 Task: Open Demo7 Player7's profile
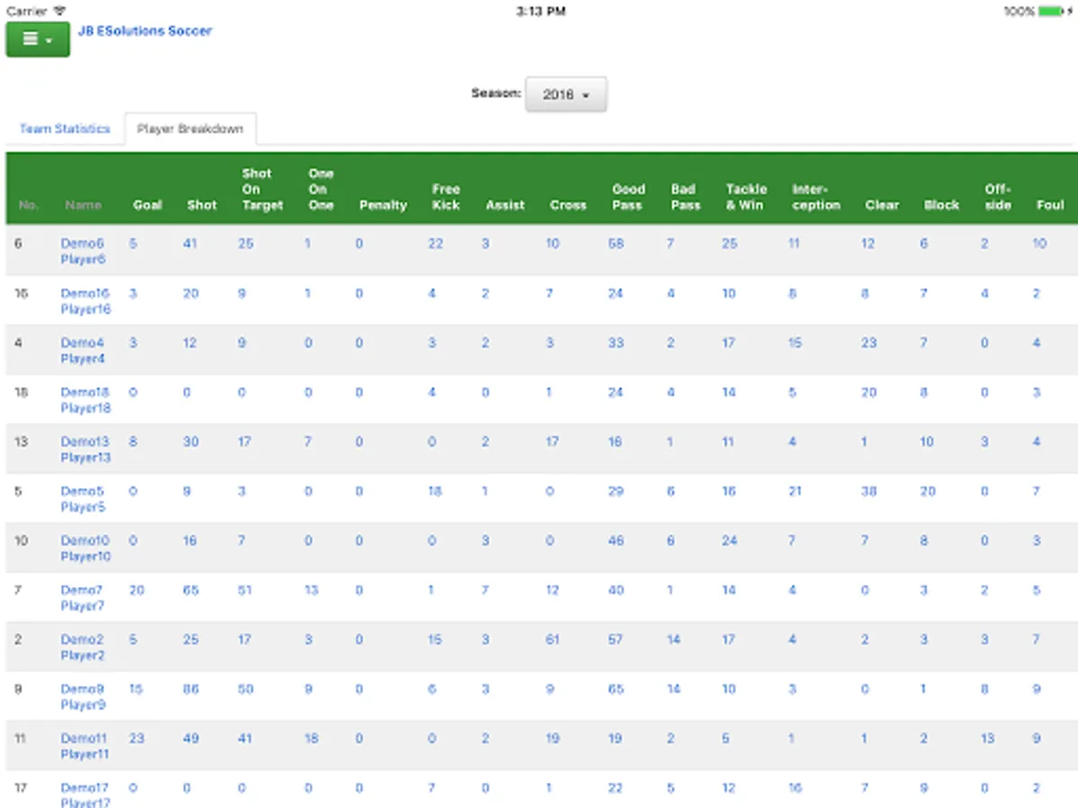pyautogui.click(x=83, y=598)
